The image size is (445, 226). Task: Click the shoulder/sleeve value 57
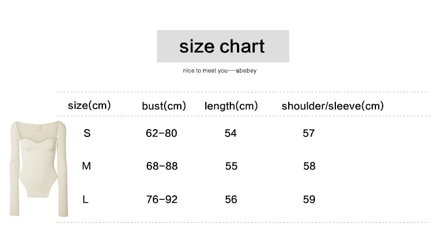tap(309, 133)
